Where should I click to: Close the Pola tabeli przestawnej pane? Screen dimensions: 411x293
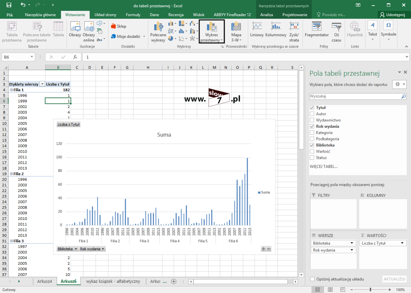[405, 72]
